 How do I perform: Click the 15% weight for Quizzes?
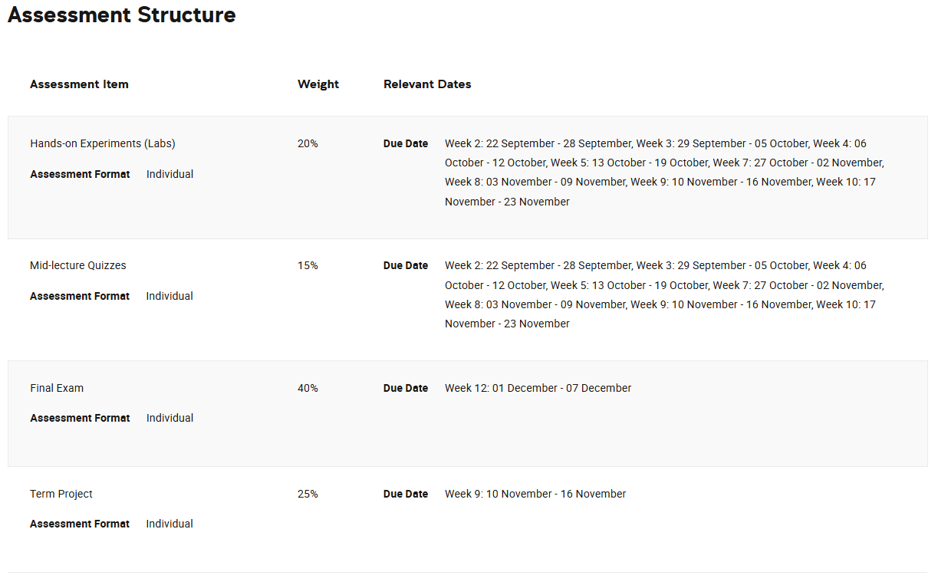pyautogui.click(x=308, y=265)
